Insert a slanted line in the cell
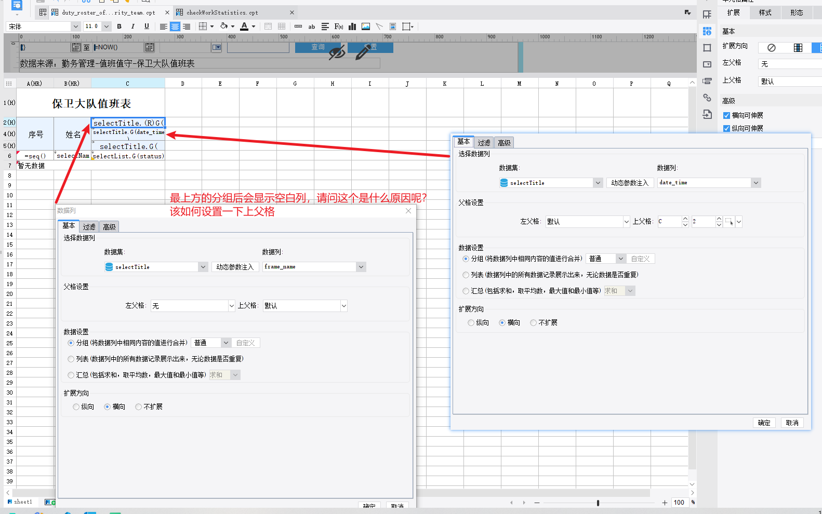This screenshot has height=514, width=822. click(379, 26)
